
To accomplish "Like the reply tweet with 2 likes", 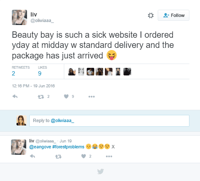I will tap(84, 156).
